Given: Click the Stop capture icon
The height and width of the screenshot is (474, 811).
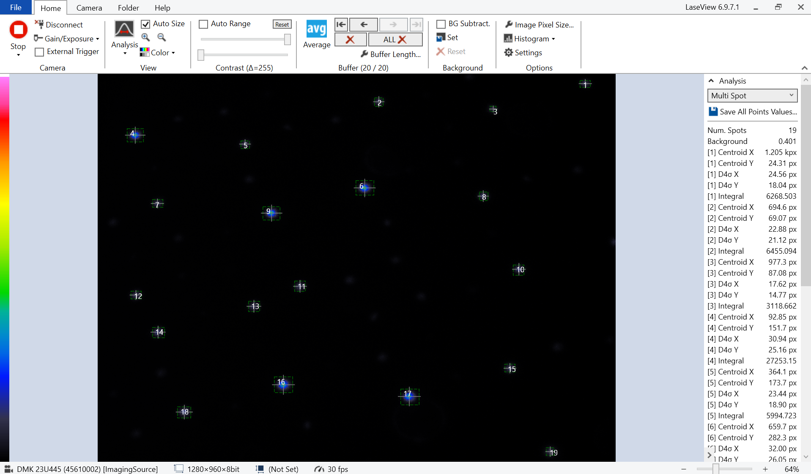Looking at the screenshot, I should coord(18,30).
